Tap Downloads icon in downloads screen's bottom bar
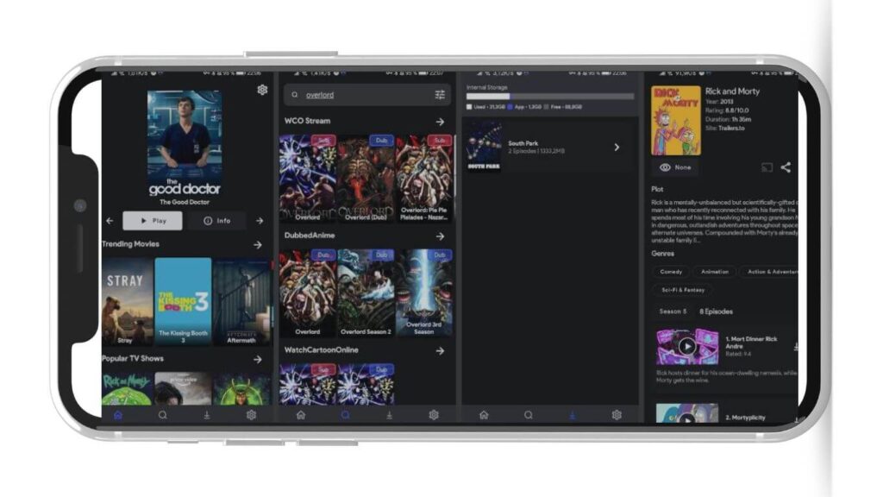The image size is (883, 497). [x=573, y=415]
